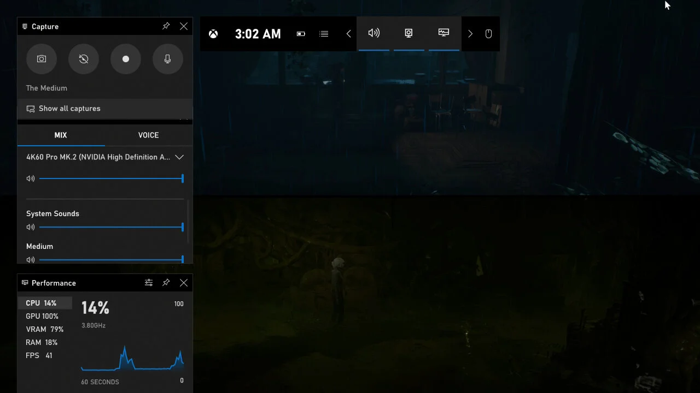
Task: Click the right arrow on Game Bar
Action: pyautogui.click(x=470, y=34)
